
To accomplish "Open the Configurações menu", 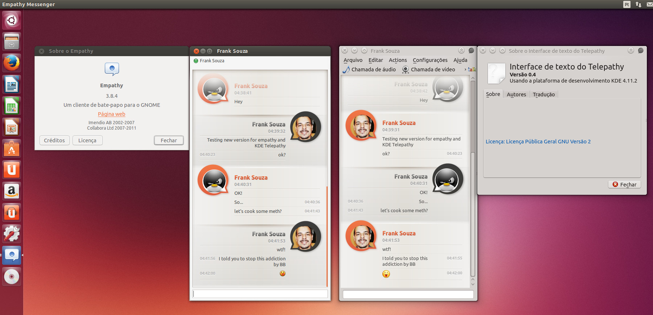I will click(430, 60).
